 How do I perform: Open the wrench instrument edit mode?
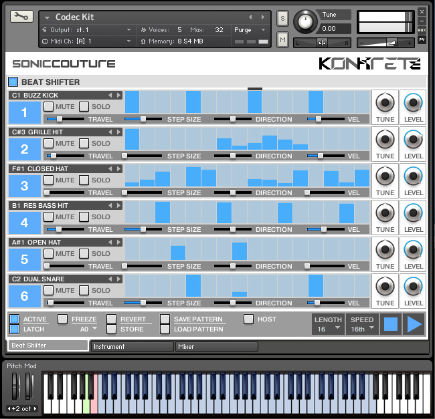pyautogui.click(x=21, y=17)
